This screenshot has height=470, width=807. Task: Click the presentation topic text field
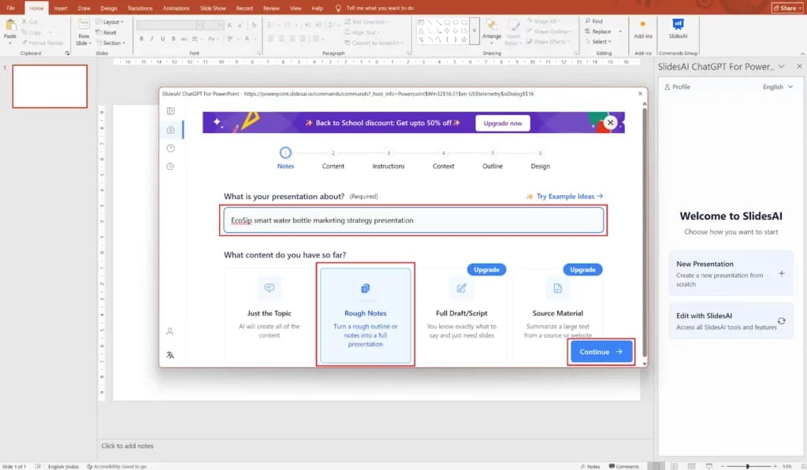click(x=414, y=220)
